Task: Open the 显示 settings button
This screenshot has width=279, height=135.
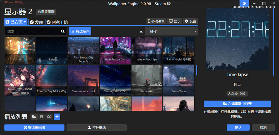Action: coord(175,21)
